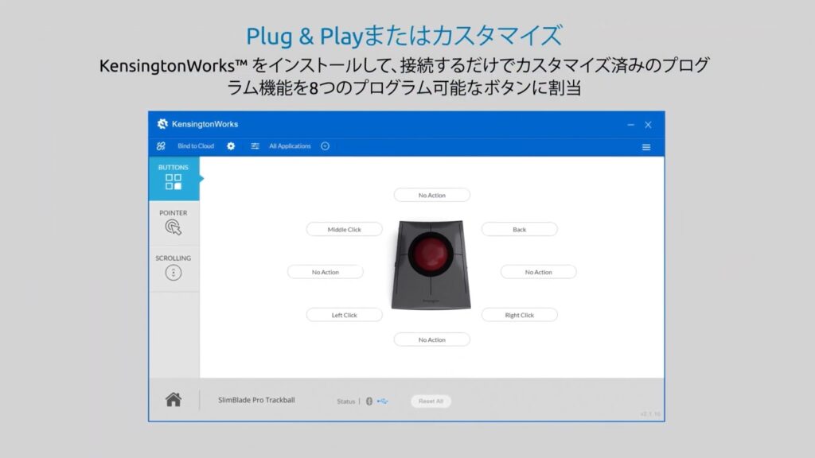Open the hamburger menu on the right
The image size is (815, 458).
tap(646, 146)
